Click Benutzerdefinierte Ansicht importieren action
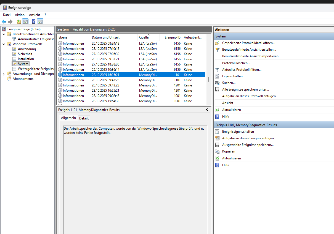 tap(251, 56)
